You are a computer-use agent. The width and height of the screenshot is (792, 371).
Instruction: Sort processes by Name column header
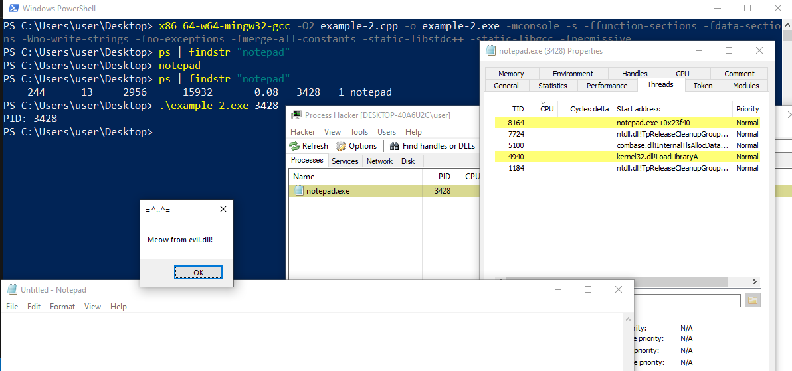355,177
